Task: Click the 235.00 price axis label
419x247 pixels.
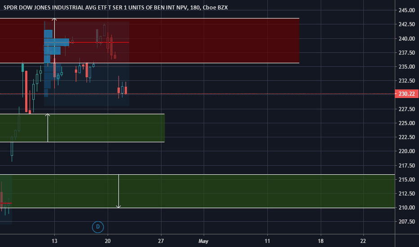Action: (407, 67)
